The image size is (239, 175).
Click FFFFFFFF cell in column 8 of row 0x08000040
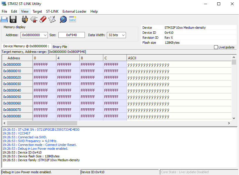[x=91, y=90]
